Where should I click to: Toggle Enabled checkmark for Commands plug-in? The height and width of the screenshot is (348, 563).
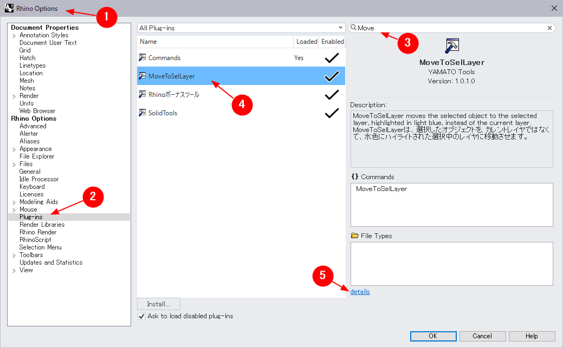tap(332, 58)
